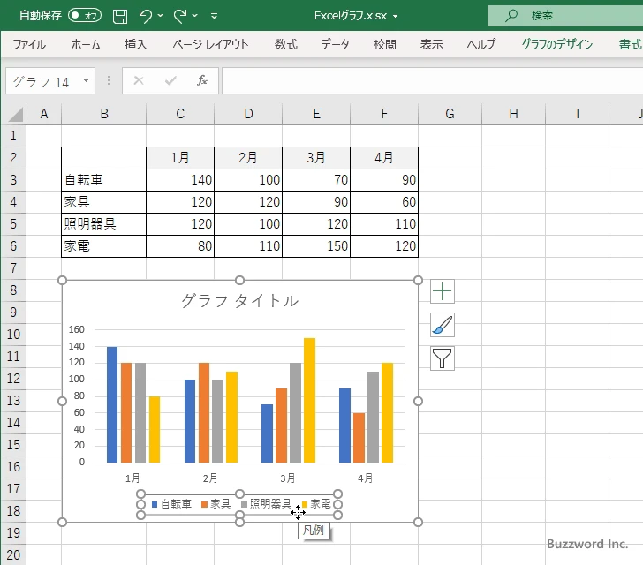Click the 検索 search box
Image resolution: width=643 pixels, height=565 pixels.
[565, 16]
